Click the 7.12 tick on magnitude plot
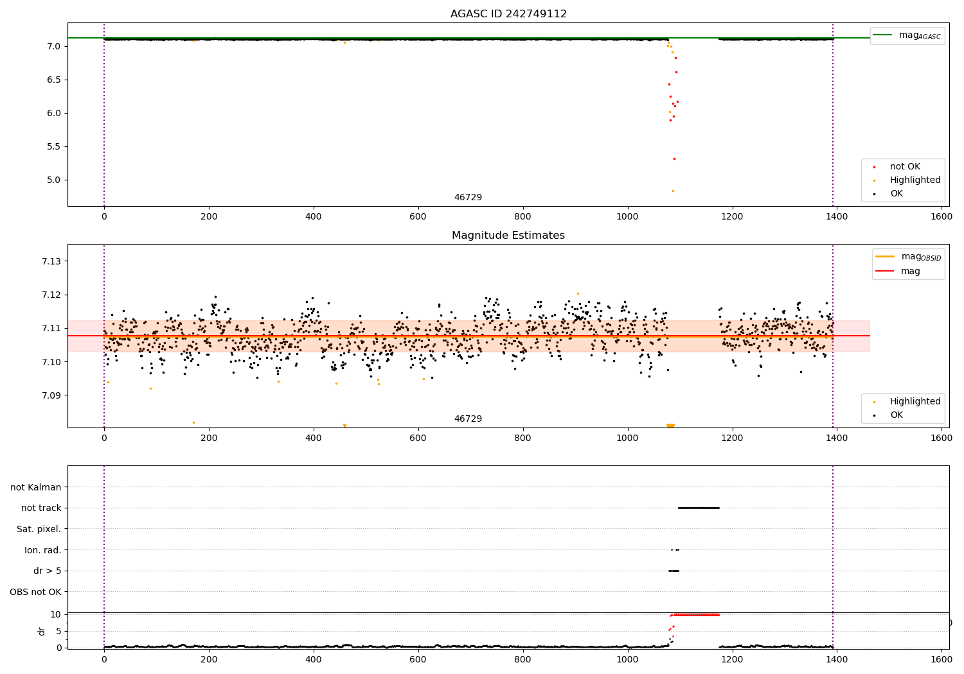 click(51, 295)
